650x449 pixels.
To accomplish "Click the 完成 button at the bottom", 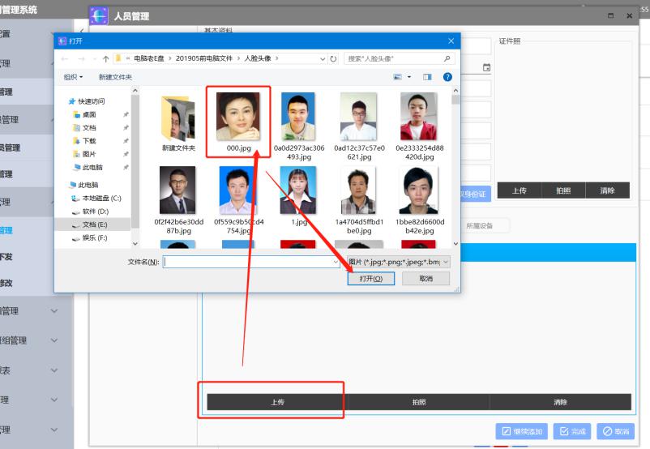I will [572, 431].
